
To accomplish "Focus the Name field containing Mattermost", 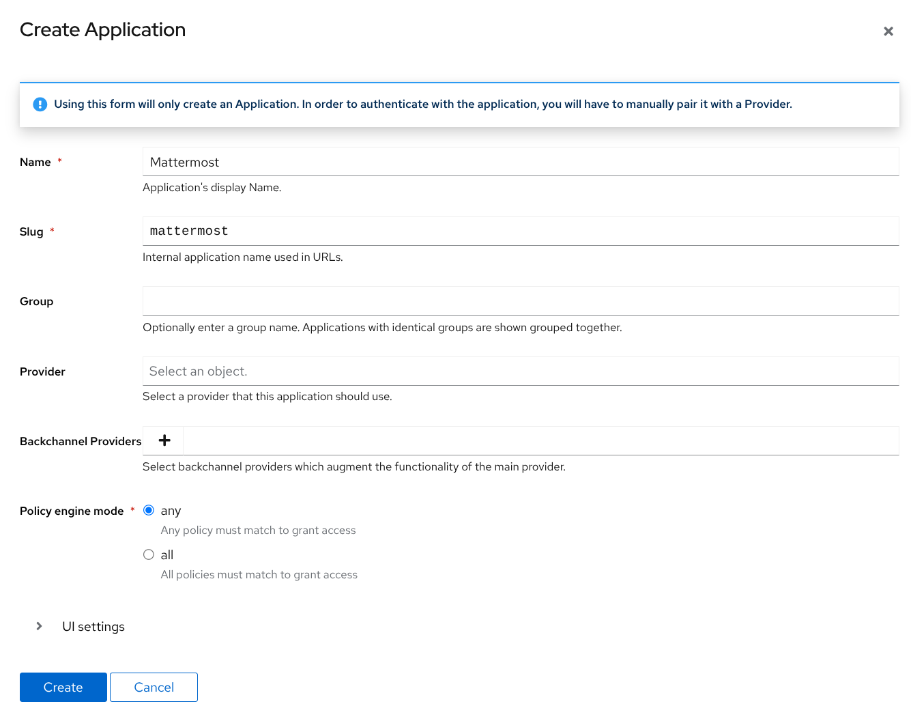I will coord(521,162).
